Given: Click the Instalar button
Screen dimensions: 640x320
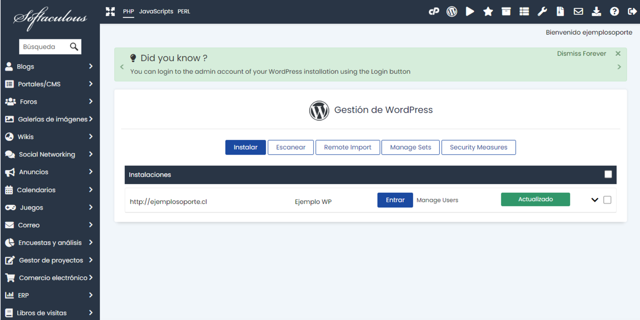Looking at the screenshot, I should [246, 147].
